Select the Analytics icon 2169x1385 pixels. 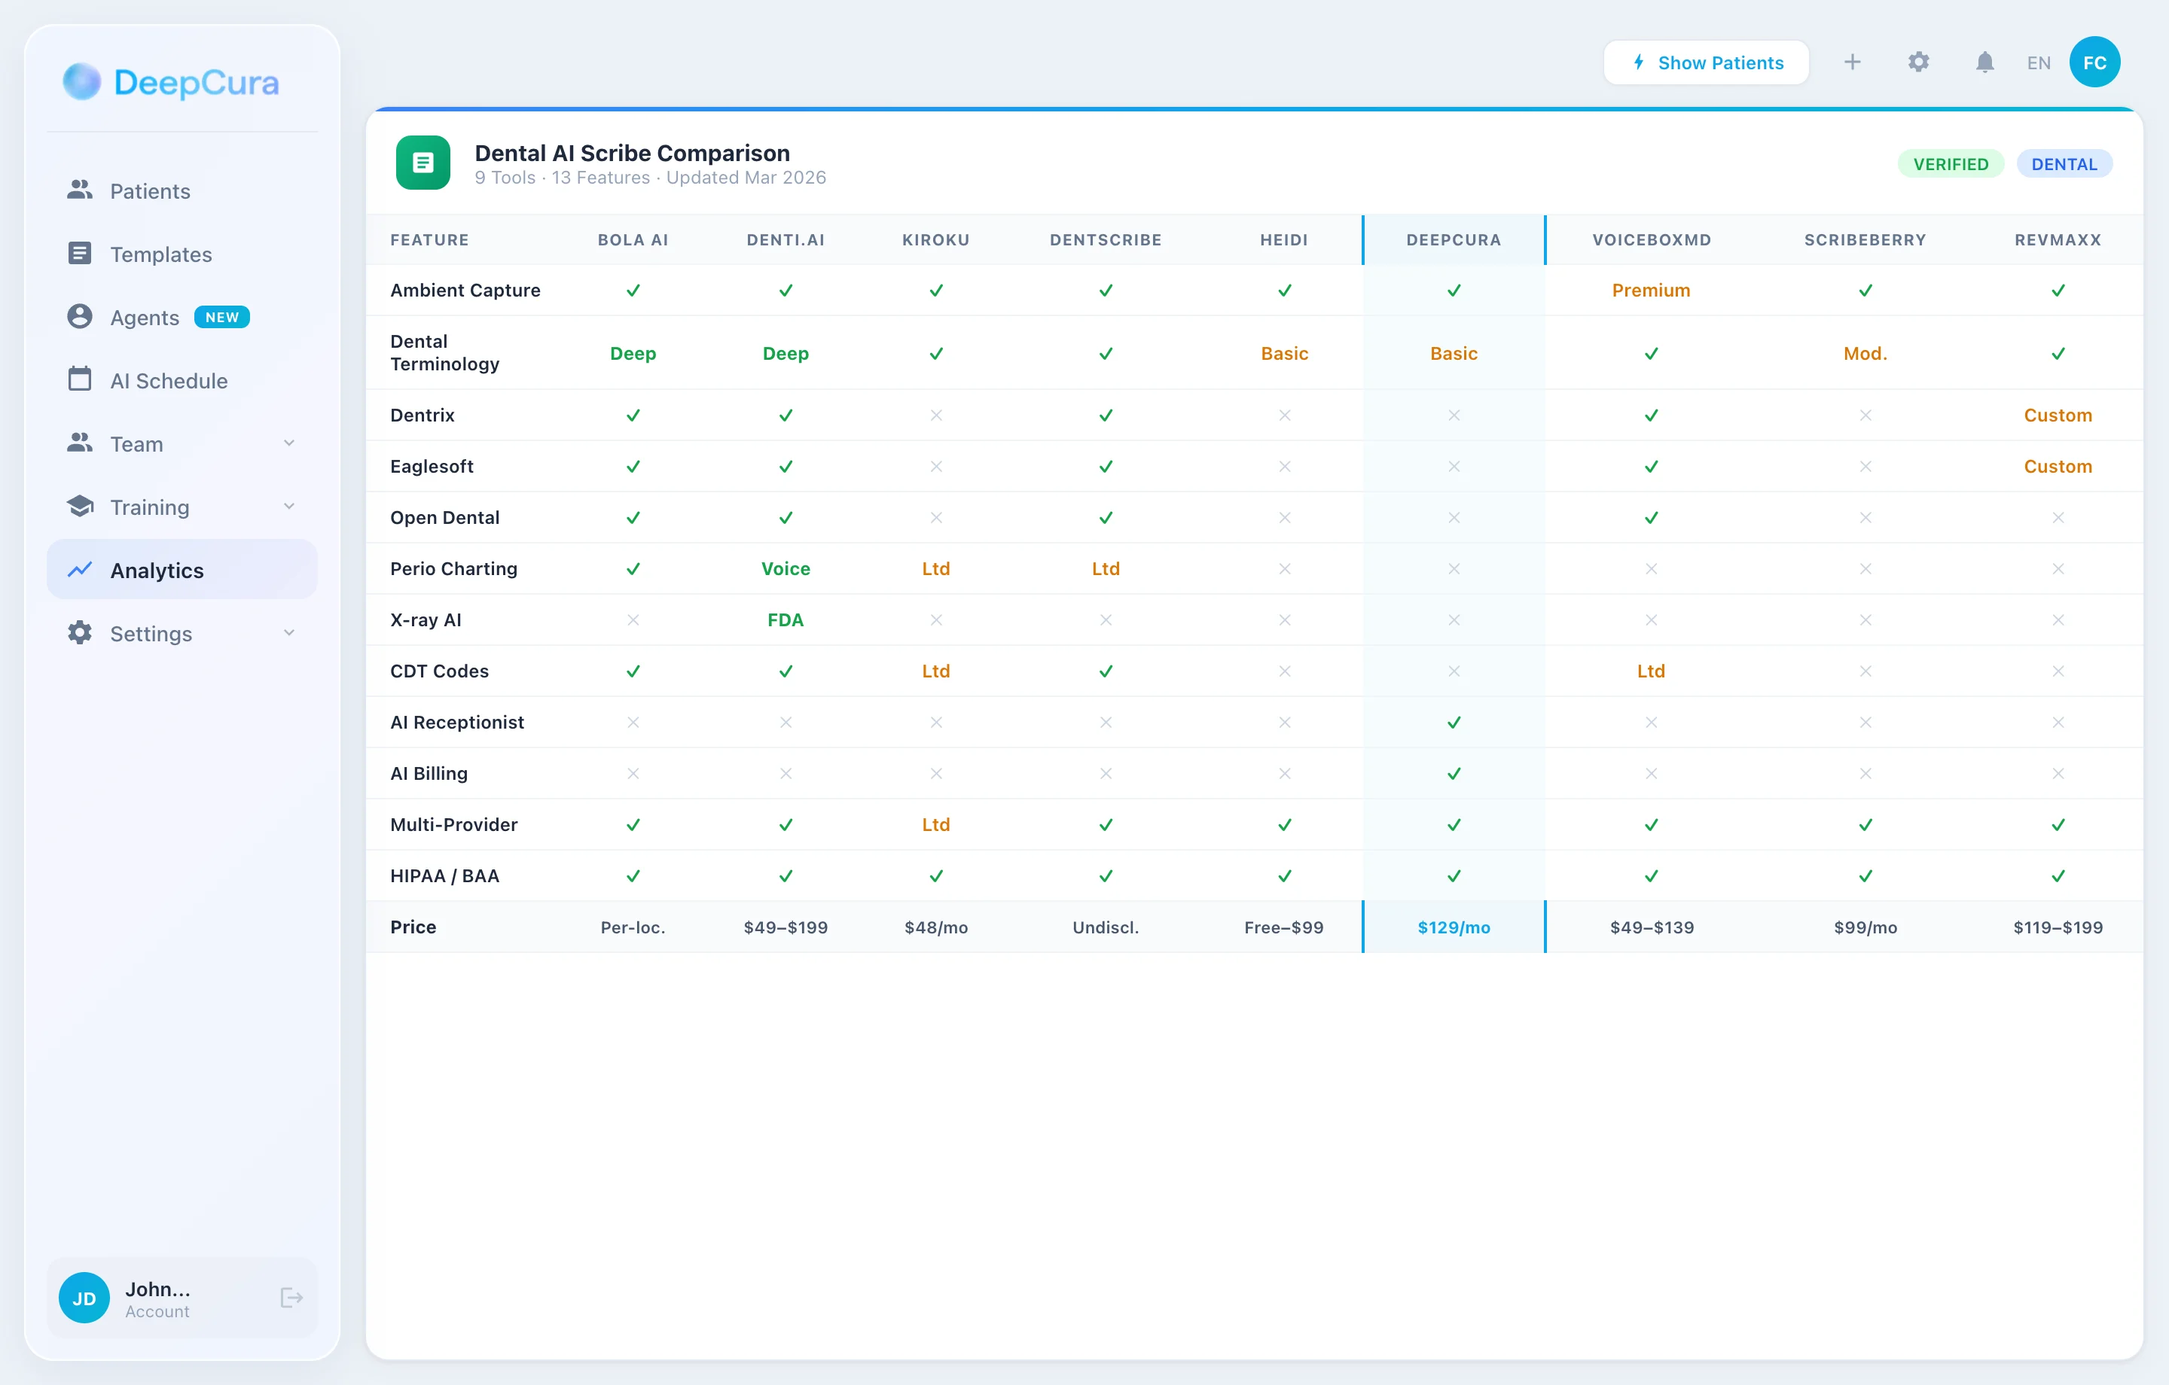[80, 569]
